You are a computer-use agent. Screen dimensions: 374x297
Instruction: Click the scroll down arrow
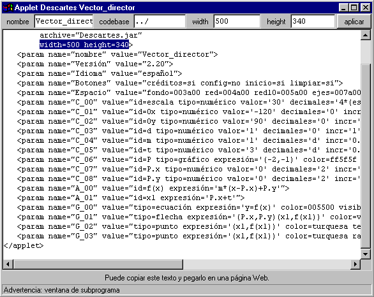pos(366,254)
